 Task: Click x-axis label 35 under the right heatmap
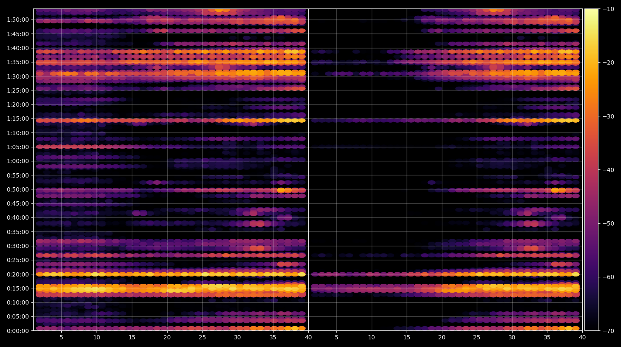[x=547, y=338]
